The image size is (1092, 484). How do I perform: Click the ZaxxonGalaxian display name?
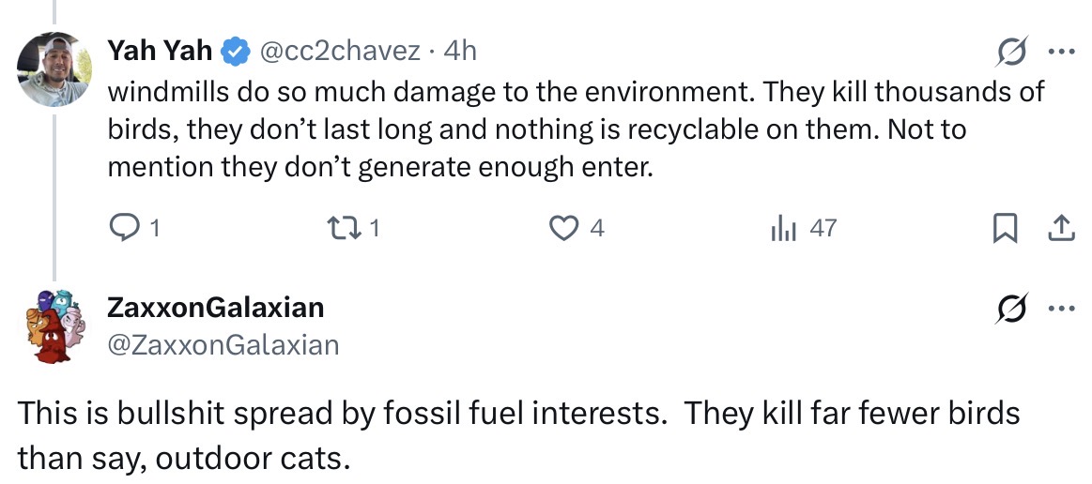[x=216, y=307]
